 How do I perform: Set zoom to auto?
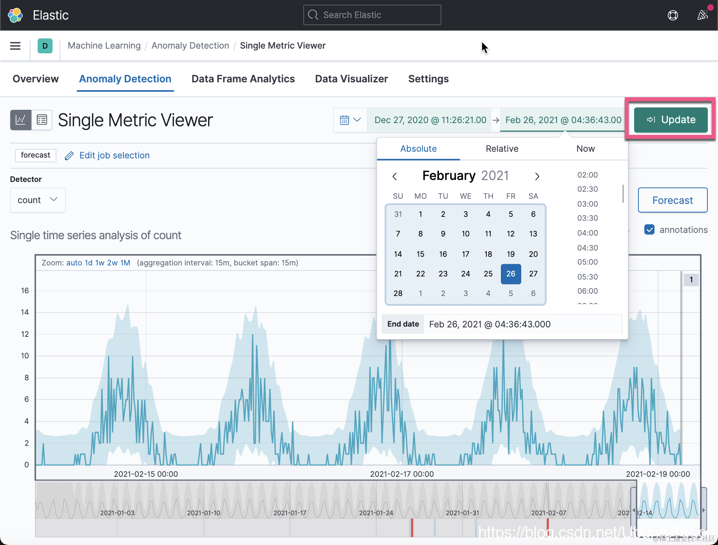(x=74, y=263)
